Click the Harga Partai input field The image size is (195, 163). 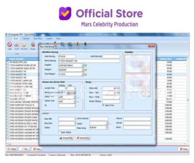pyautogui.click(x=111, y=97)
